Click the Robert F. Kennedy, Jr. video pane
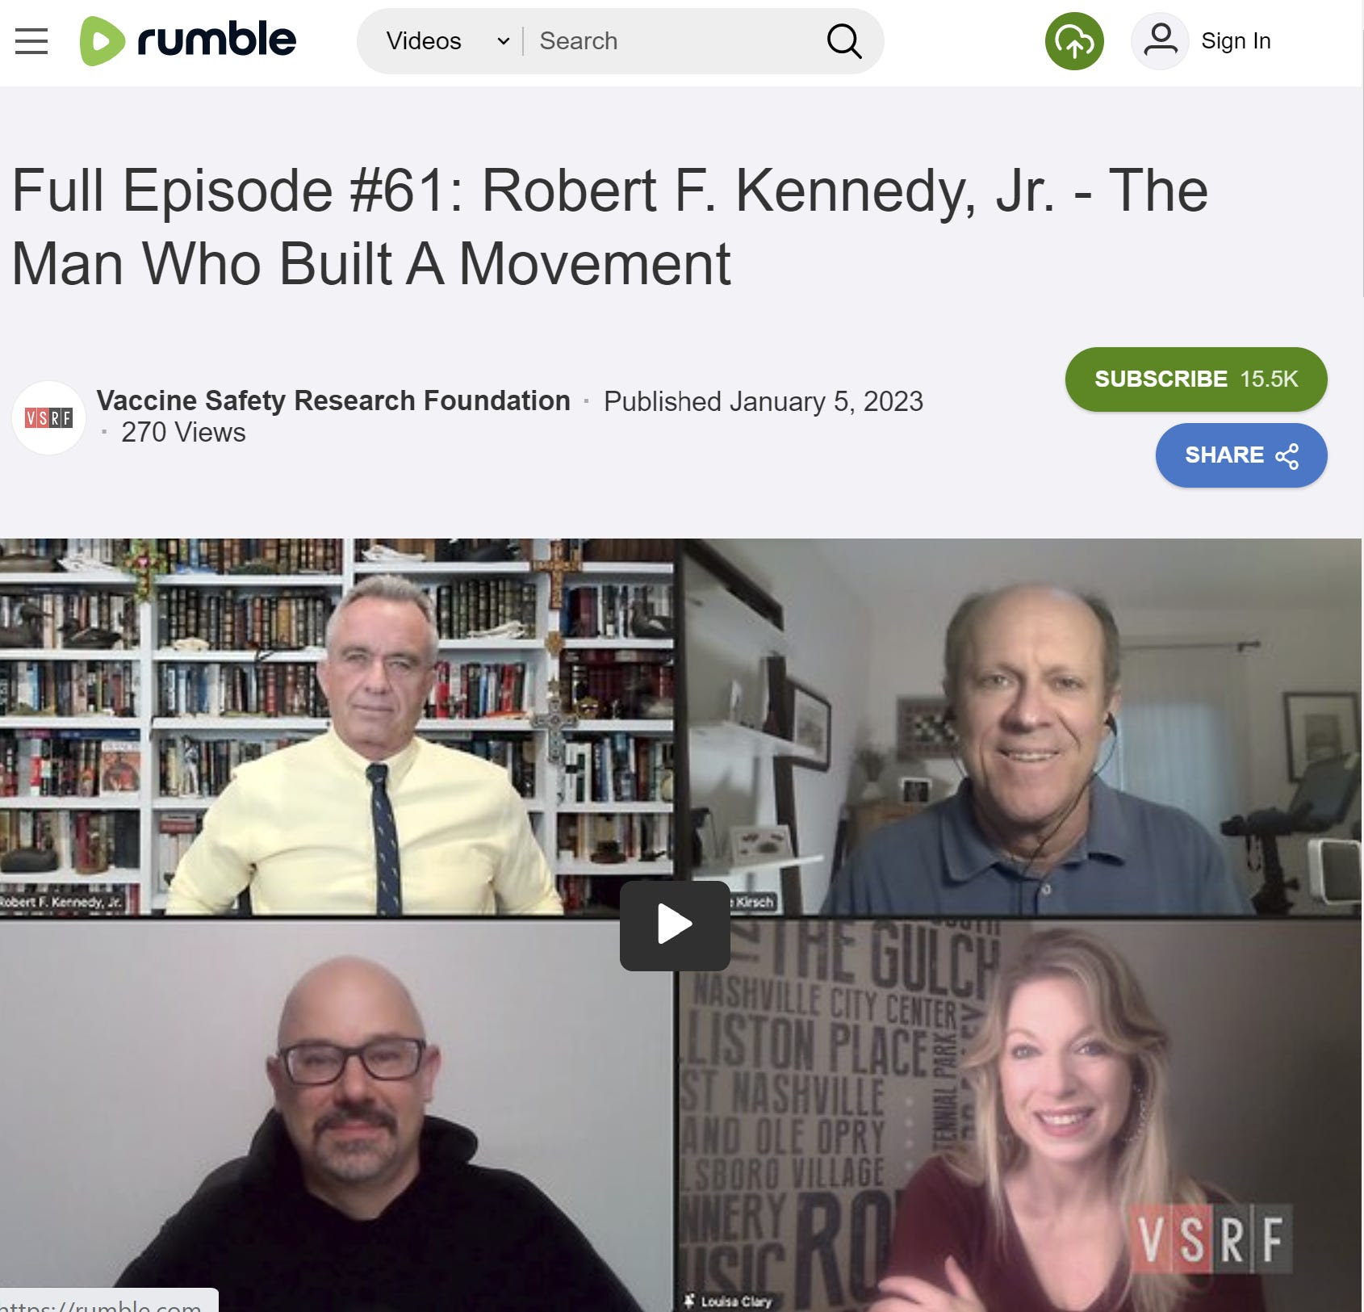This screenshot has width=1364, height=1312. click(x=337, y=727)
